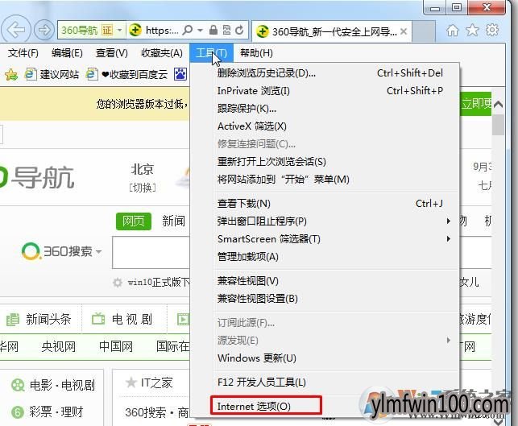
Task: Refresh the page with the reload icon
Action: click(239, 30)
